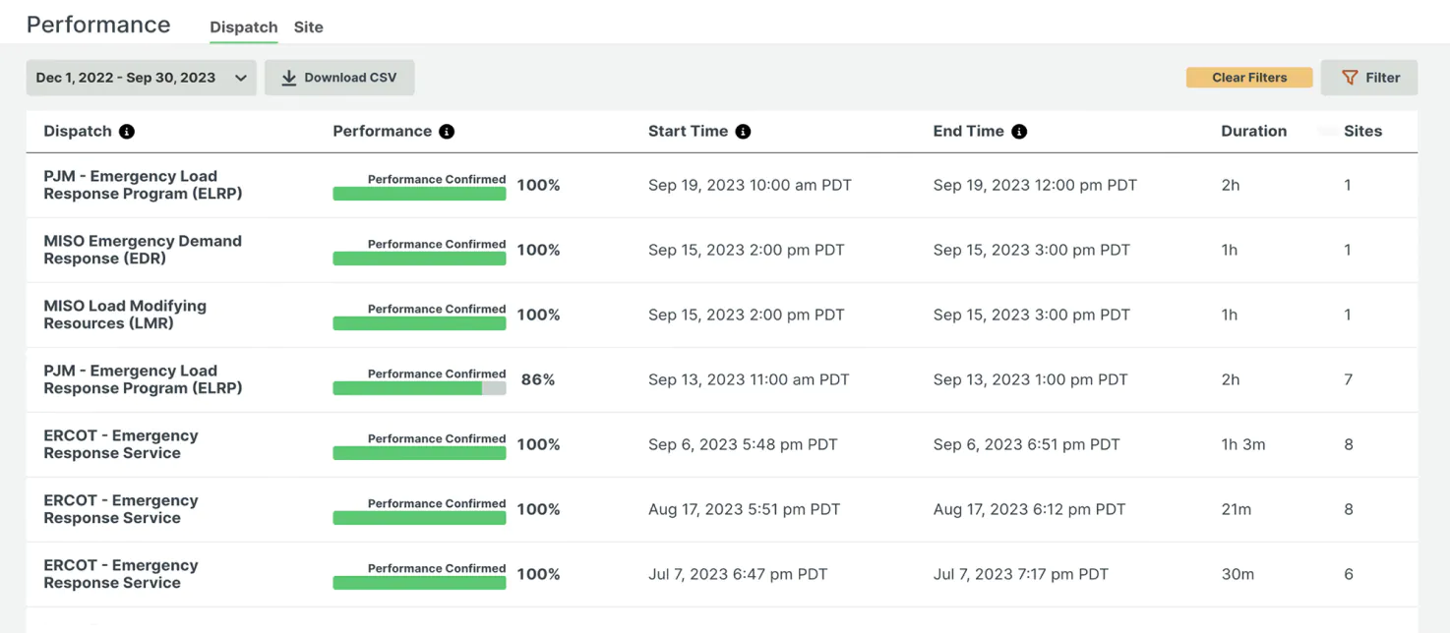The width and height of the screenshot is (1450, 633).
Task: Open the MISO Emergency Demand Response row
Action: tap(143, 250)
